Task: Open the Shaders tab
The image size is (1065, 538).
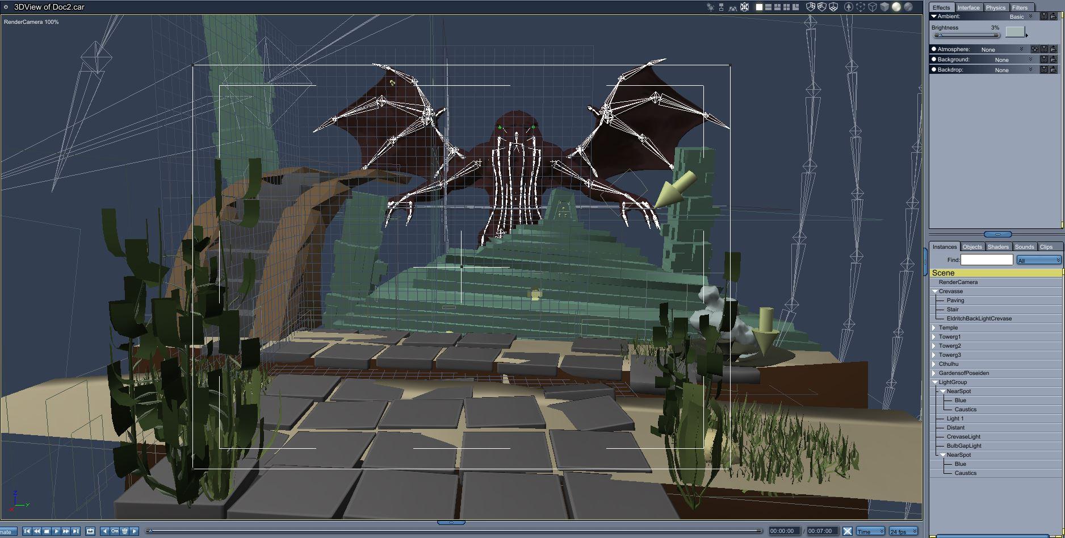Action: coord(998,247)
